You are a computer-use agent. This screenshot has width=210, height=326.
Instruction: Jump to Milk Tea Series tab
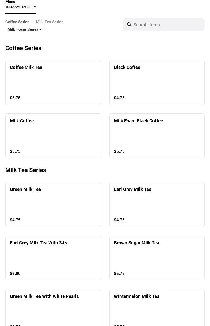49,22
